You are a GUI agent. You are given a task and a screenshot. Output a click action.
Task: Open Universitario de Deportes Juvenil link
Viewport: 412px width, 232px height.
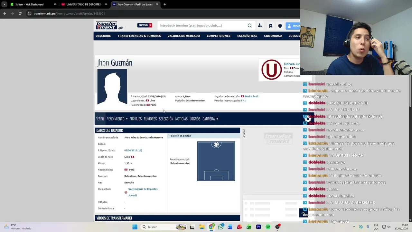tap(143, 192)
